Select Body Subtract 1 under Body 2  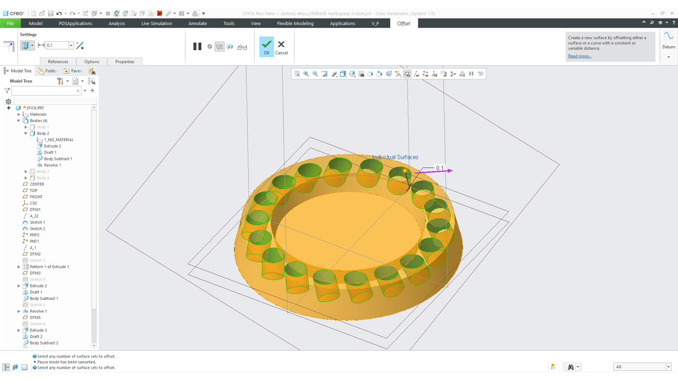point(58,159)
